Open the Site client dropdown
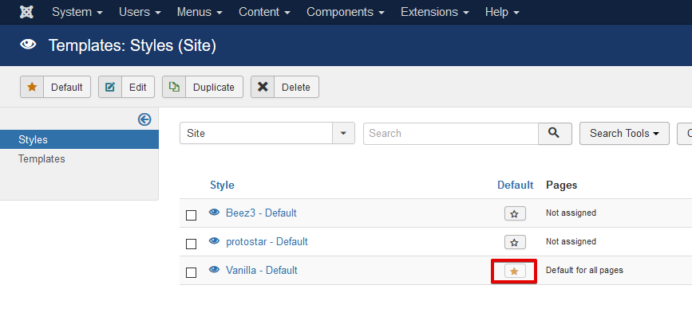 tap(267, 134)
